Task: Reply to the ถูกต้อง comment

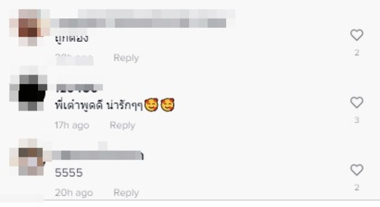Action: point(126,58)
